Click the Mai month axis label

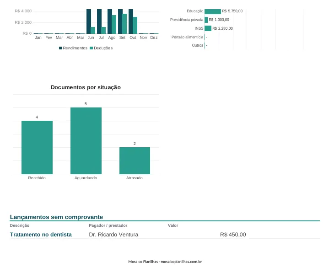pyautogui.click(x=80, y=37)
